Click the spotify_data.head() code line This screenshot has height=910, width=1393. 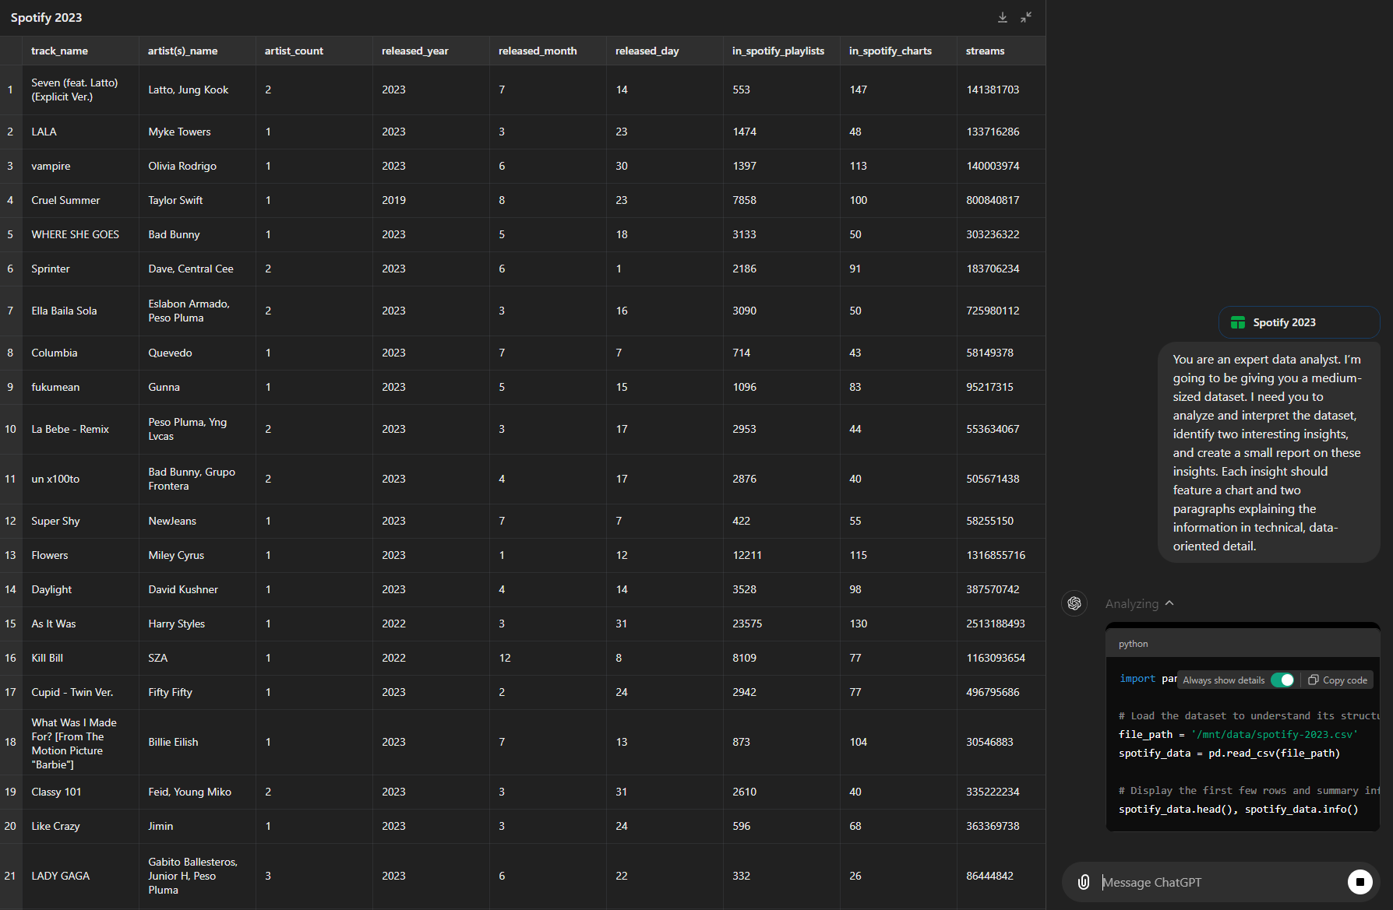click(1239, 809)
